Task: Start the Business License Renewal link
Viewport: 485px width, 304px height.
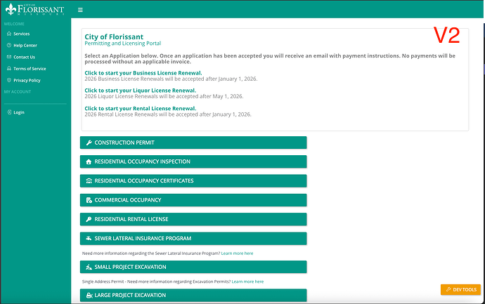Action: 143,73
